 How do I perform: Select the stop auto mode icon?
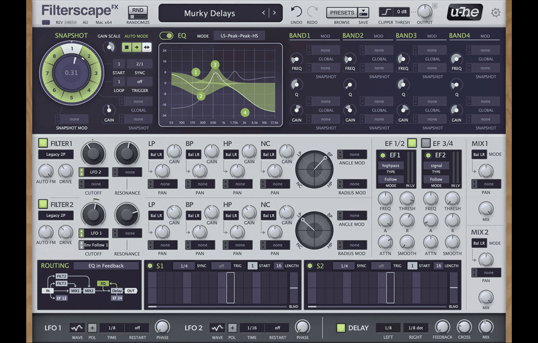click(126, 47)
